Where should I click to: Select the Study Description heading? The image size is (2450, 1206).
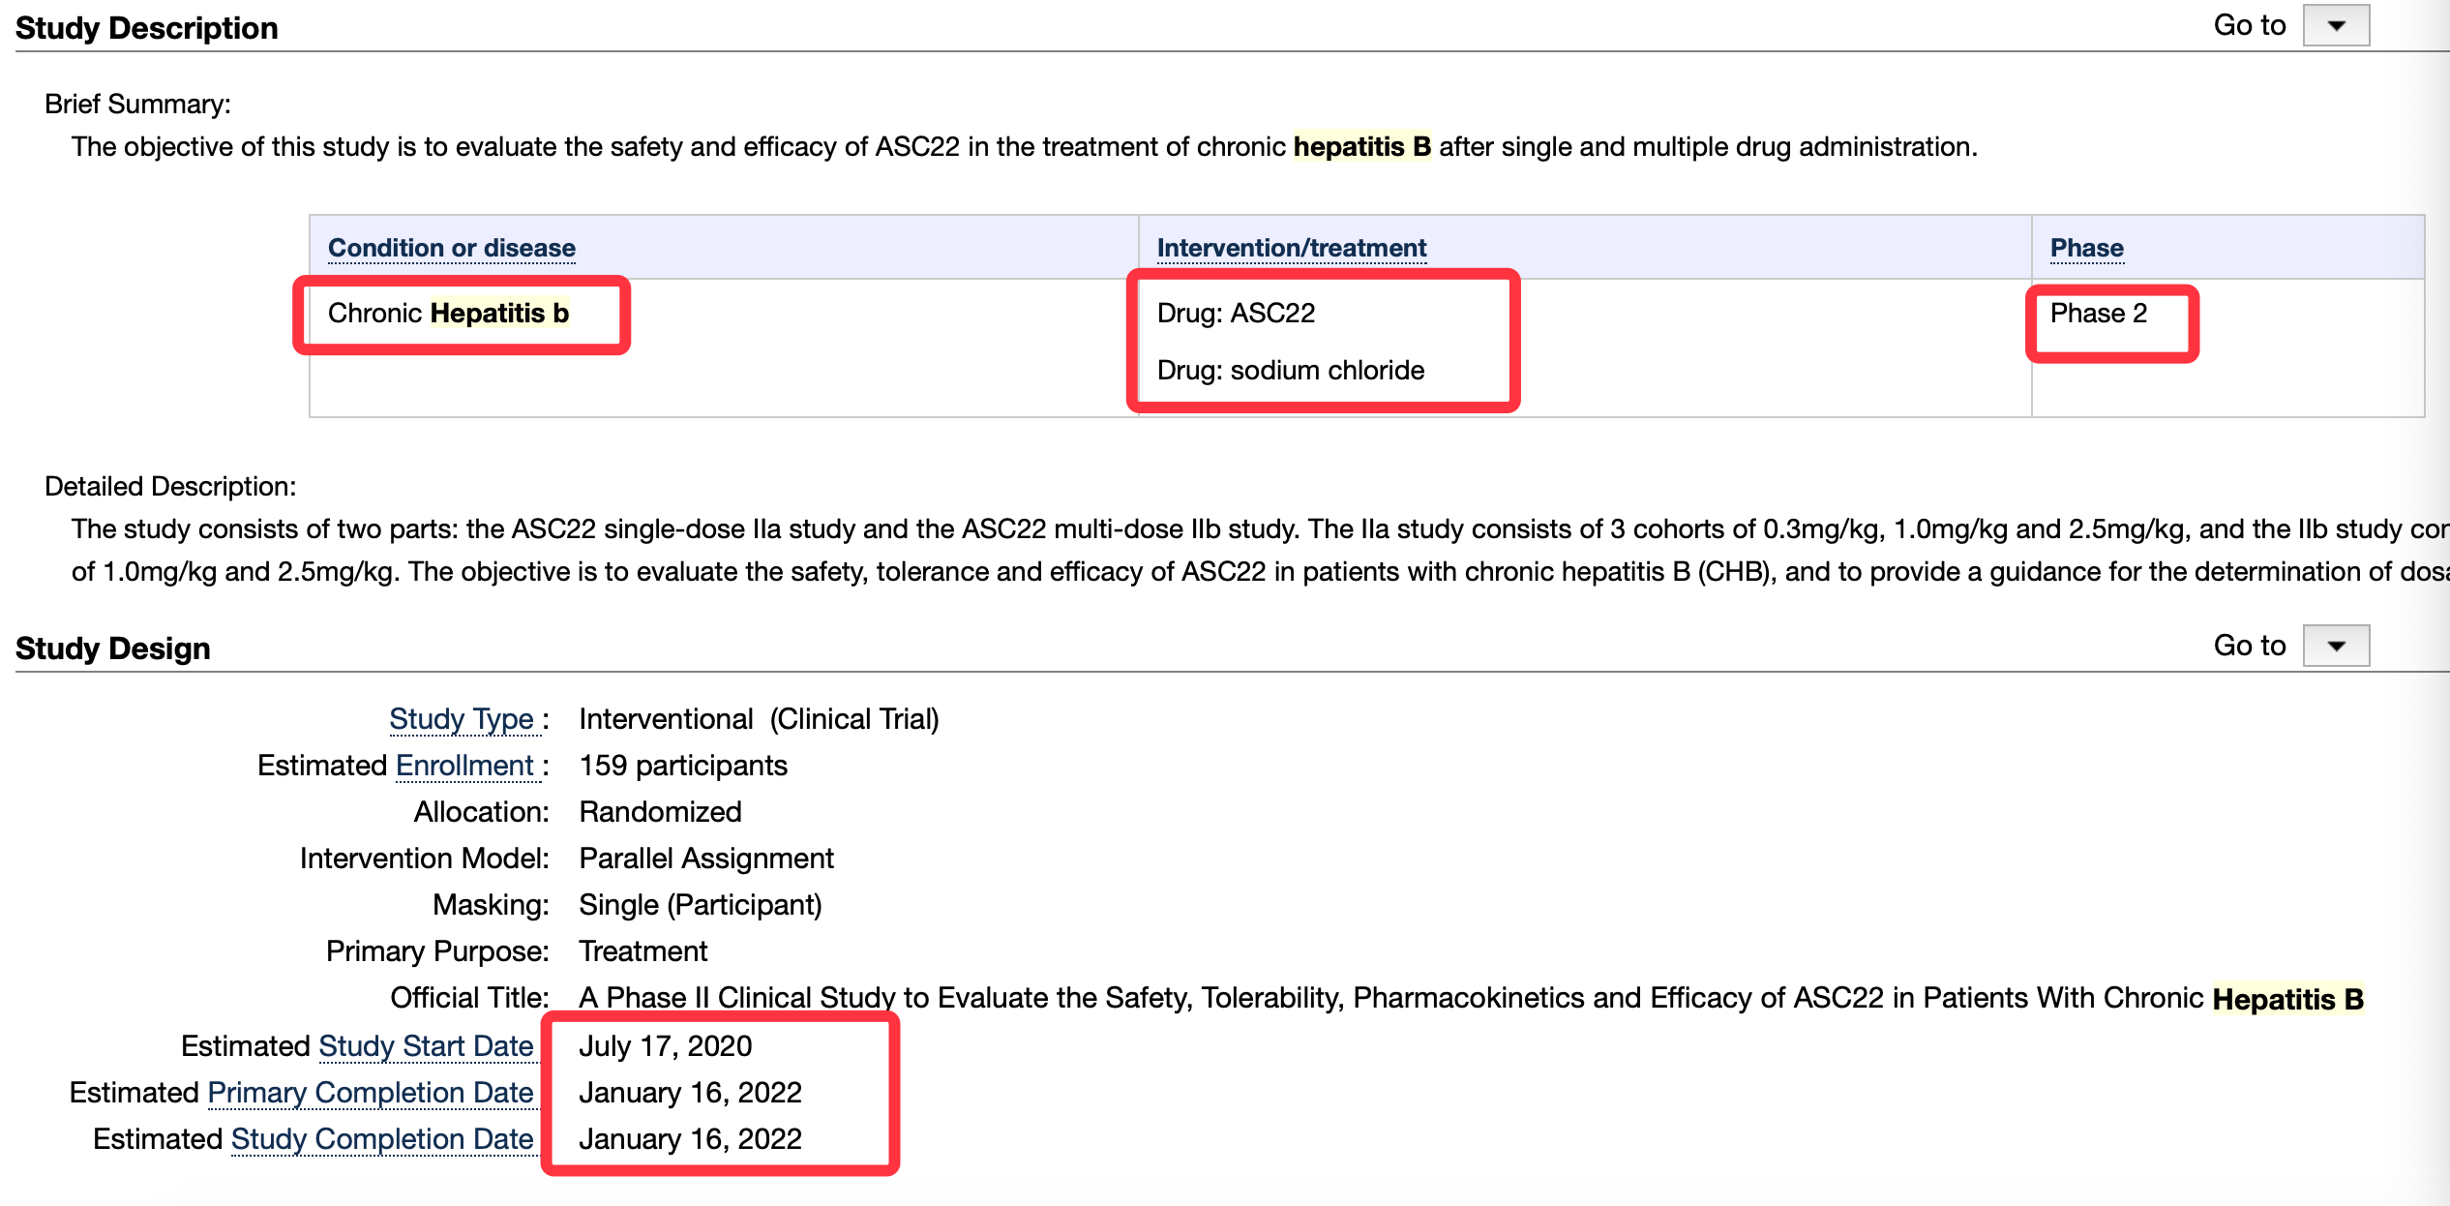[x=147, y=28]
